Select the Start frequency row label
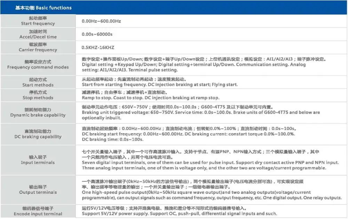The image size is (348, 219). coord(38,21)
